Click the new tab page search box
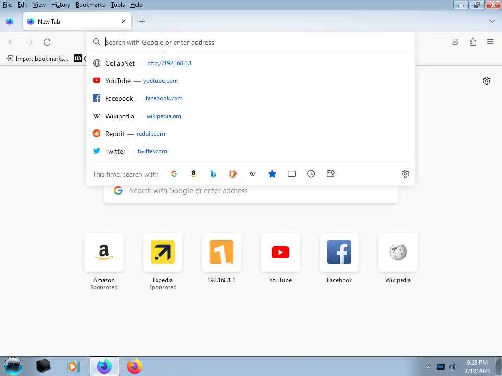This screenshot has width=502, height=376. [251, 191]
